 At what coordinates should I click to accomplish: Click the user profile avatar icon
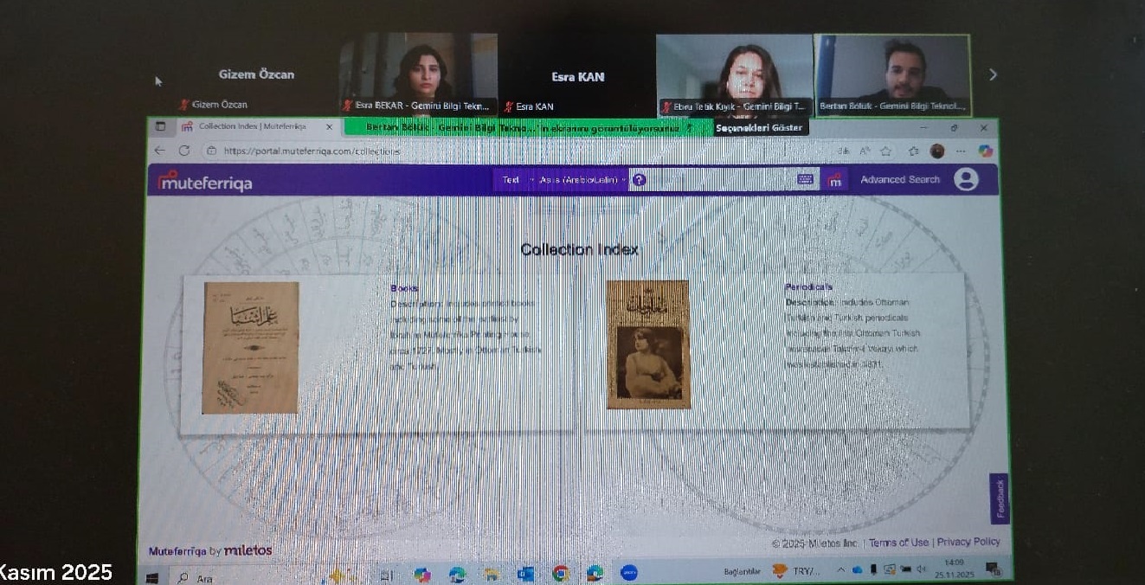pos(966,179)
